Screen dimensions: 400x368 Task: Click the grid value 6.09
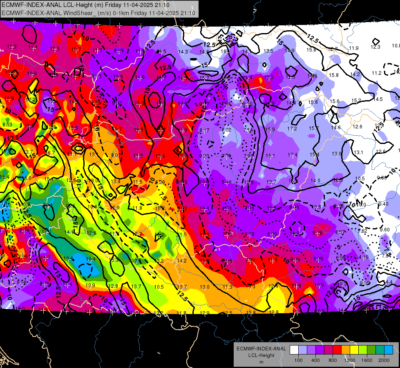[x=318, y=259]
